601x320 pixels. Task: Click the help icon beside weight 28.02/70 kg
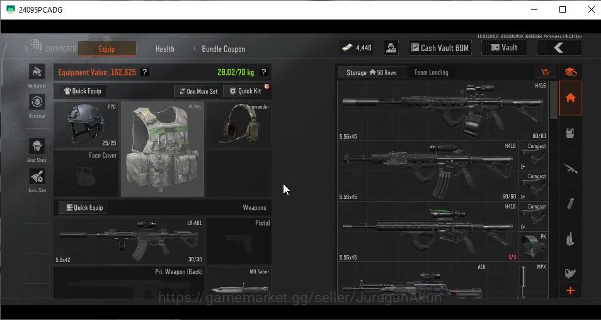click(x=264, y=72)
